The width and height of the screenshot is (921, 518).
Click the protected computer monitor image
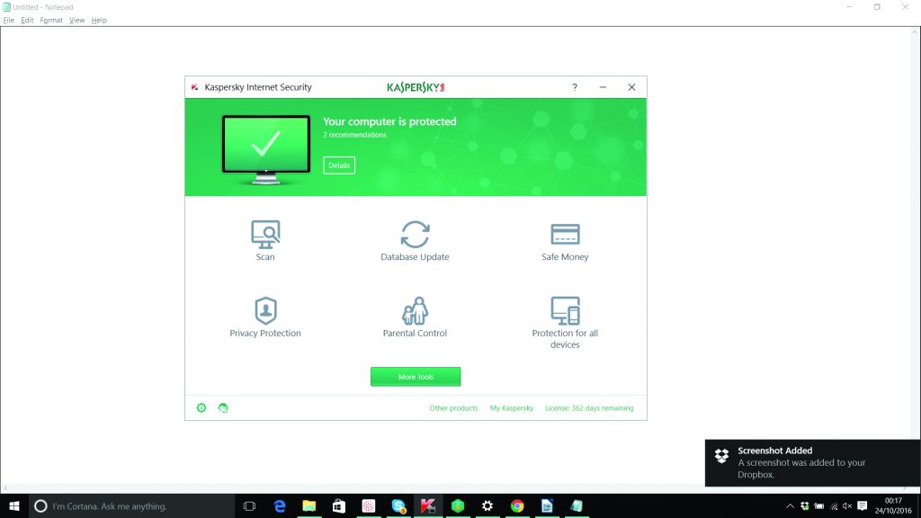tap(266, 149)
